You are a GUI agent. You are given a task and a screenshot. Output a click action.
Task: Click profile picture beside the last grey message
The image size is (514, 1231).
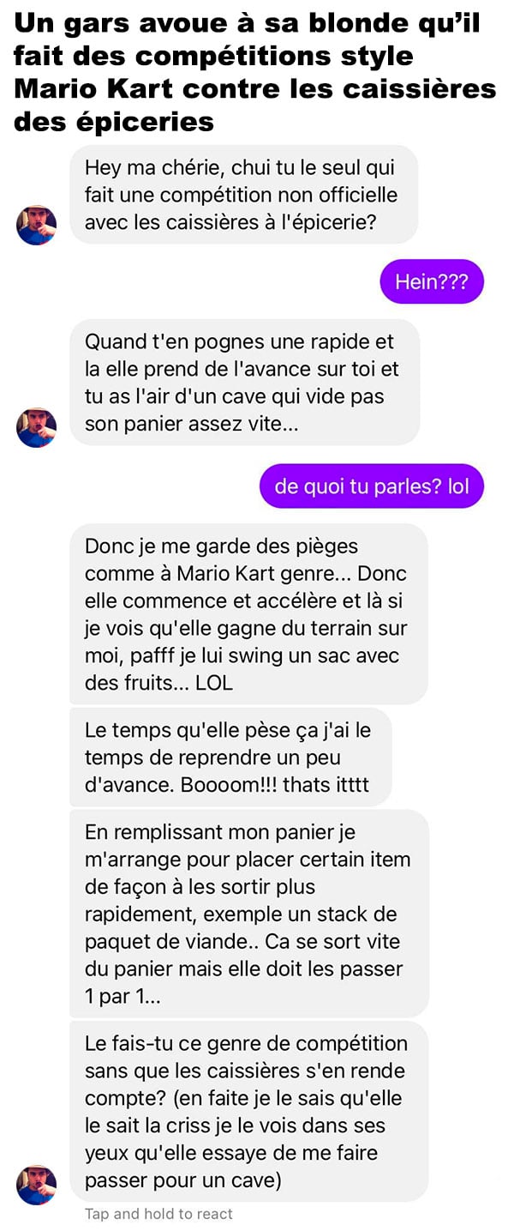click(36, 1185)
